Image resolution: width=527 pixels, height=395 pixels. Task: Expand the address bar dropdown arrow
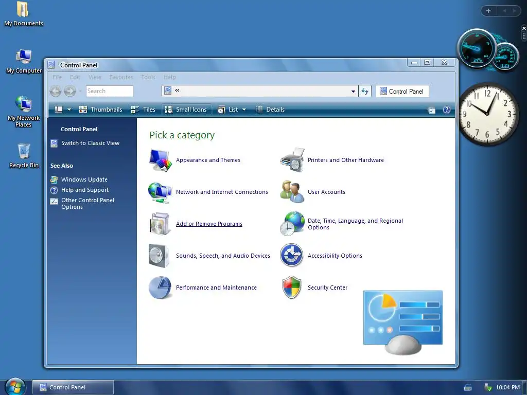point(353,91)
